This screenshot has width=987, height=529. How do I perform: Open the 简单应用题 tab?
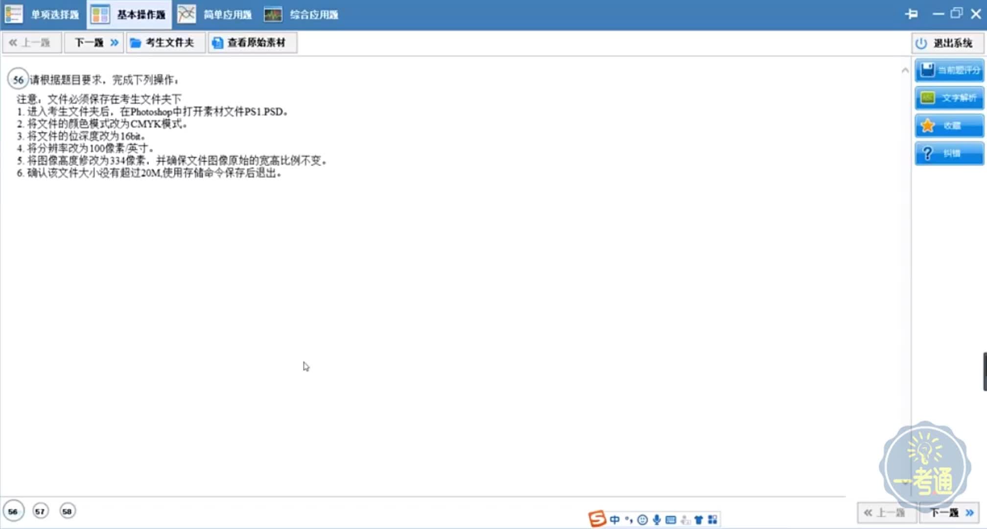coord(215,14)
